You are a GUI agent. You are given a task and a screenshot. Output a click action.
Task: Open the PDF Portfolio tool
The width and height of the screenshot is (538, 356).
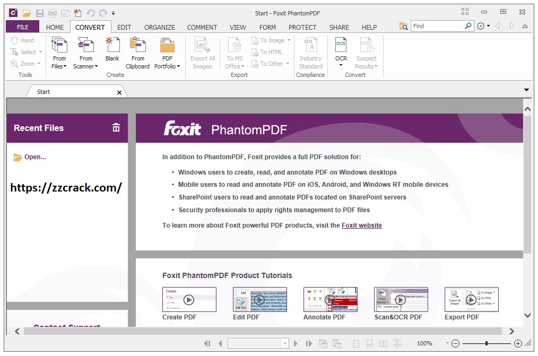[x=167, y=53]
